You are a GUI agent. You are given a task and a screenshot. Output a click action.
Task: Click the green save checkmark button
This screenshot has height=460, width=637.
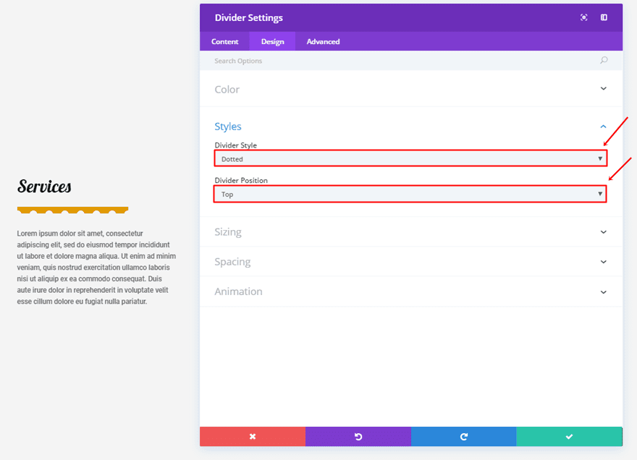tap(569, 436)
